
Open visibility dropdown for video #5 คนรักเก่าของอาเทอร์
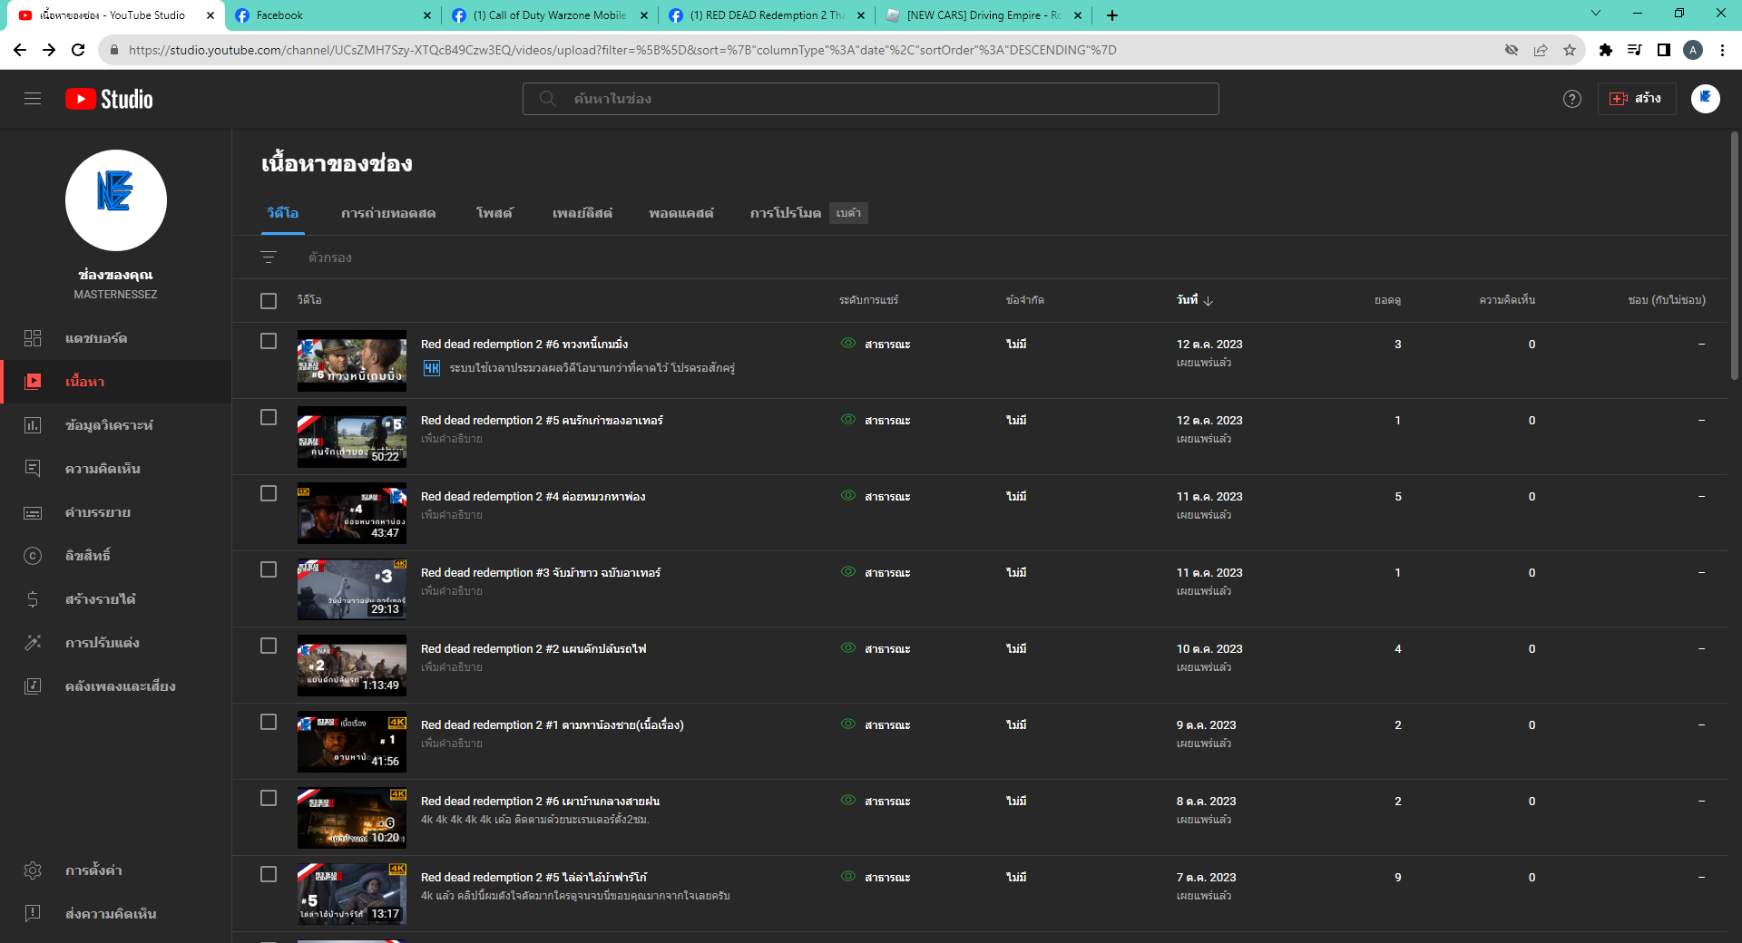[x=876, y=421]
